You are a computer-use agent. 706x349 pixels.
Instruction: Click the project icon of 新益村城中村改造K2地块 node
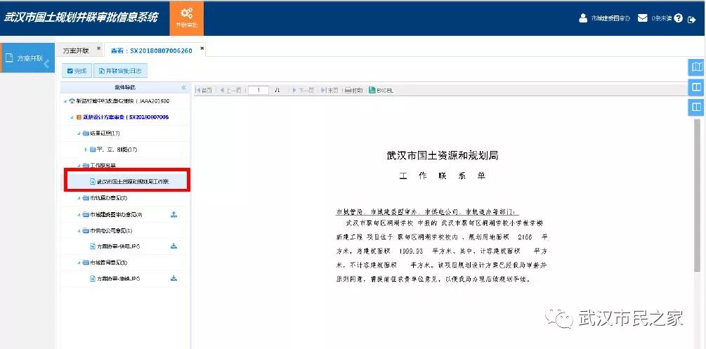72,101
